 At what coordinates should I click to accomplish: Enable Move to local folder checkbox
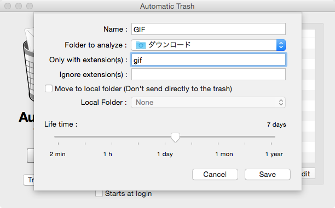tap(49, 88)
